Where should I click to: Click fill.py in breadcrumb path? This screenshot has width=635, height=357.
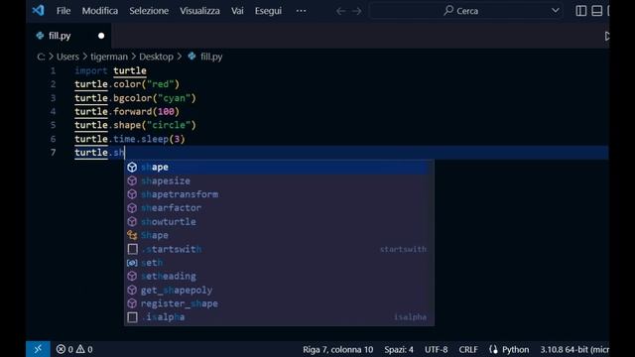click(x=211, y=57)
